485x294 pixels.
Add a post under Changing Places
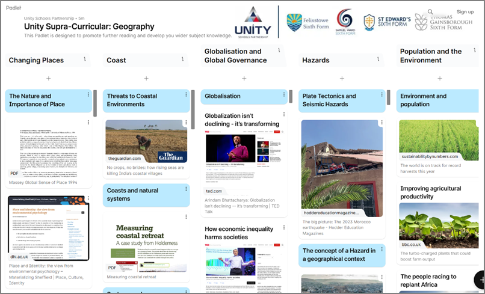pos(49,78)
